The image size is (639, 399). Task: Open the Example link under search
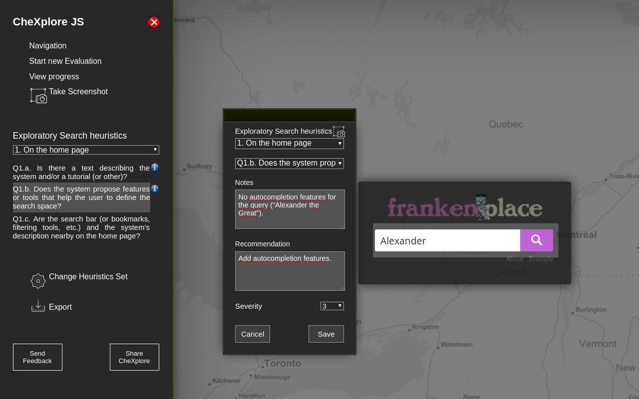coord(541,259)
